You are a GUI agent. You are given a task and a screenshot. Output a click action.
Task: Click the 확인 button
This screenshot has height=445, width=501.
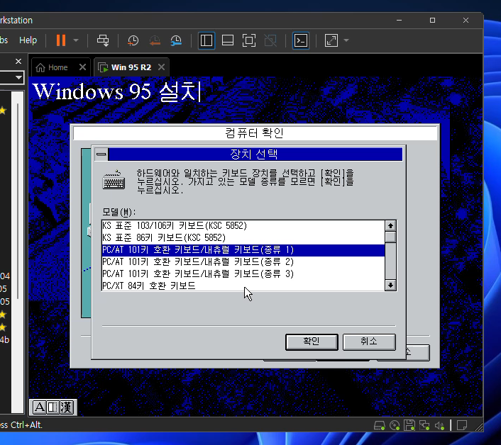312,342
